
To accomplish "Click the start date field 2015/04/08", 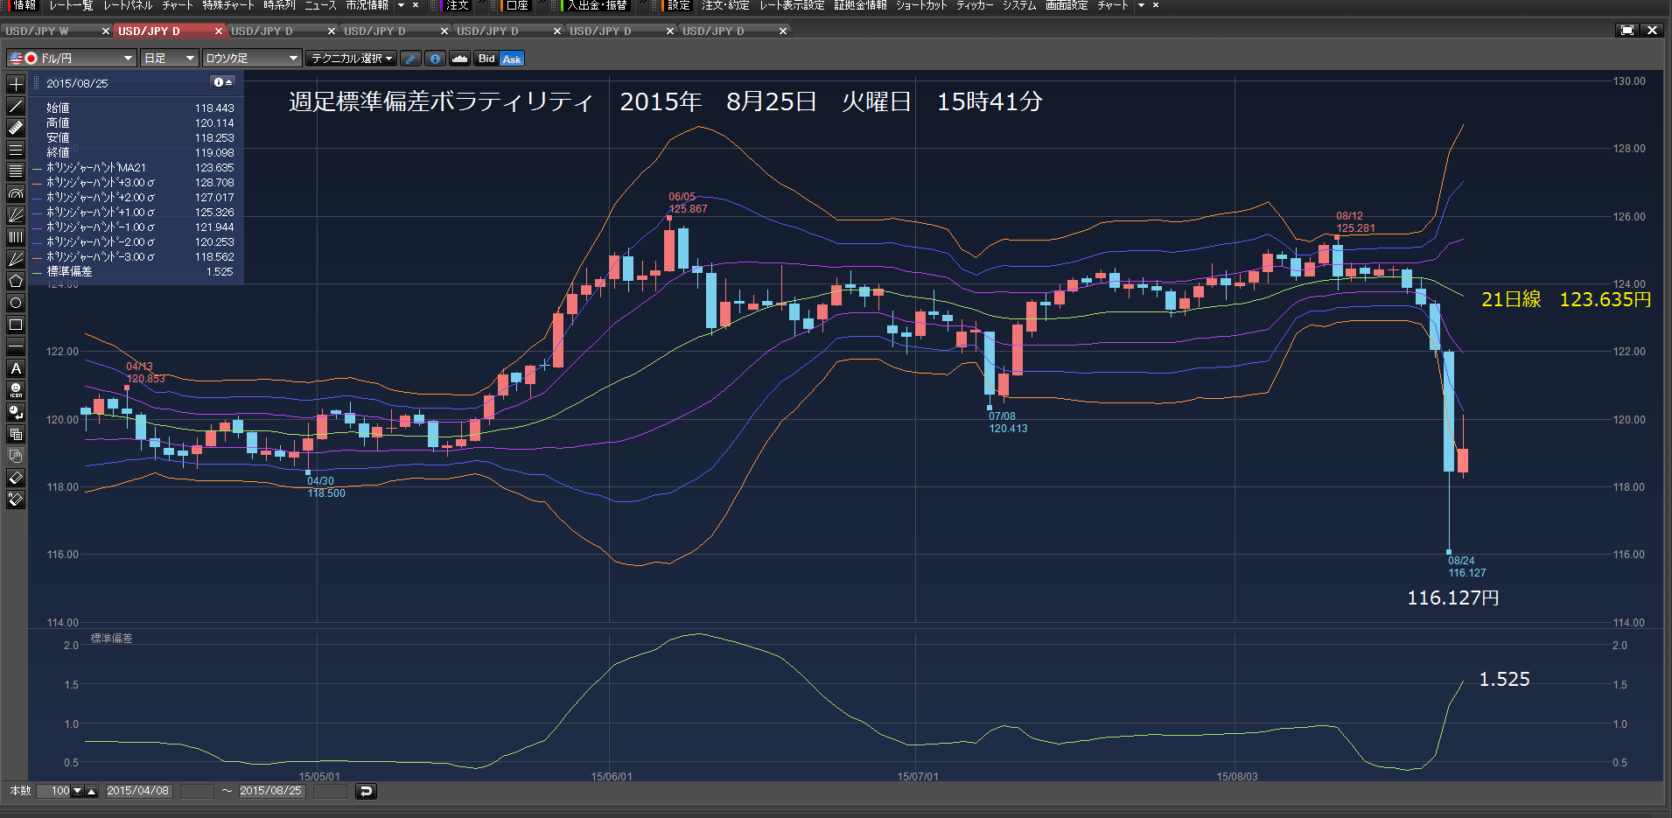I will click(x=138, y=791).
